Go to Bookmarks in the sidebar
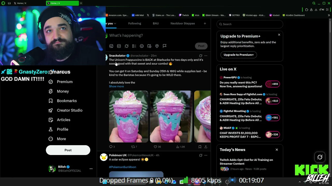The width and height of the screenshot is (332, 186). click(63, 101)
